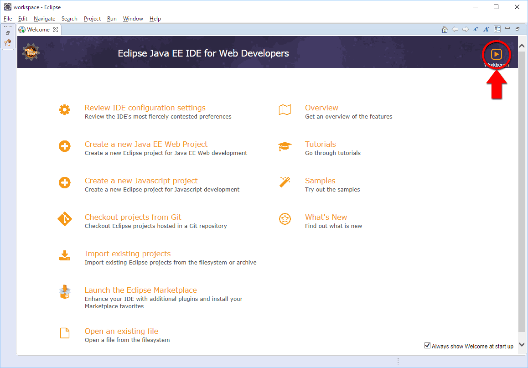528x368 pixels.
Task: Enlarge the Welcome page font size
Action: [x=486, y=29]
